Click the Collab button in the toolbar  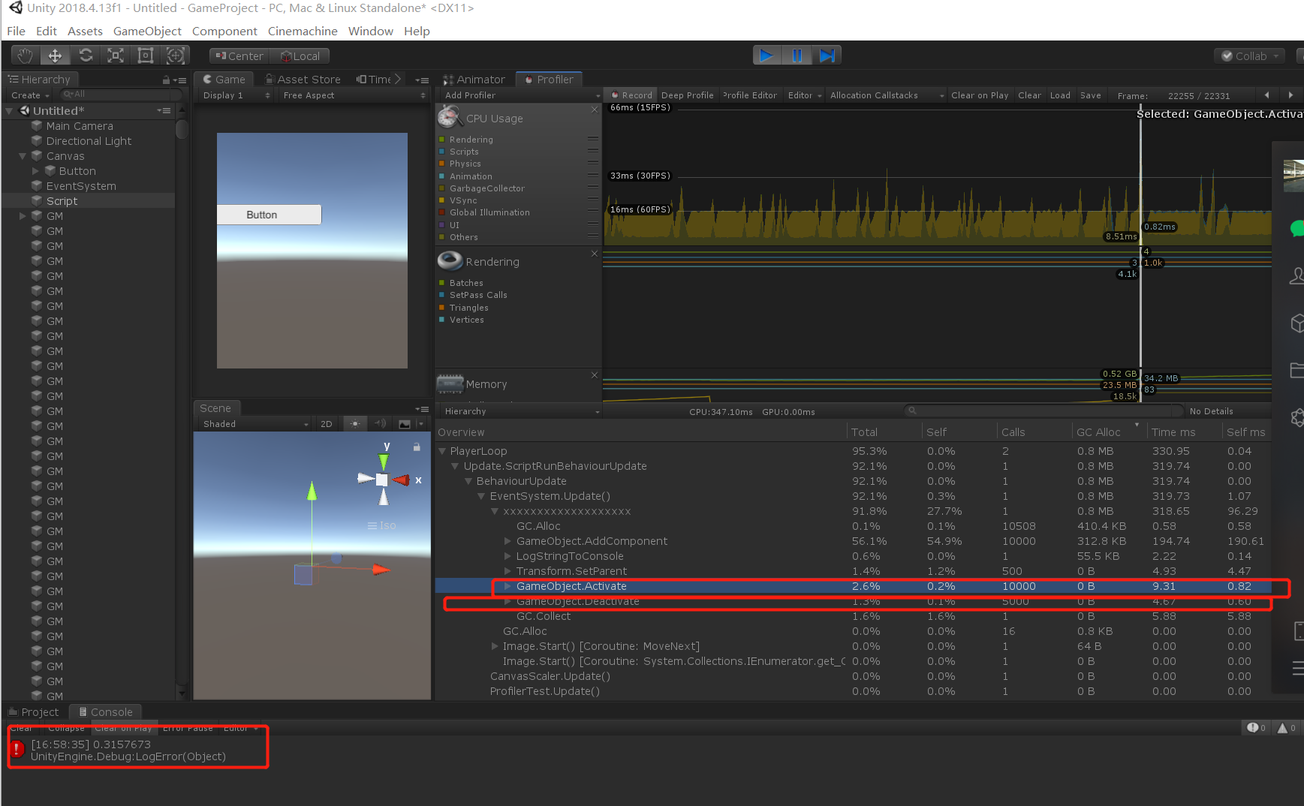(1248, 56)
